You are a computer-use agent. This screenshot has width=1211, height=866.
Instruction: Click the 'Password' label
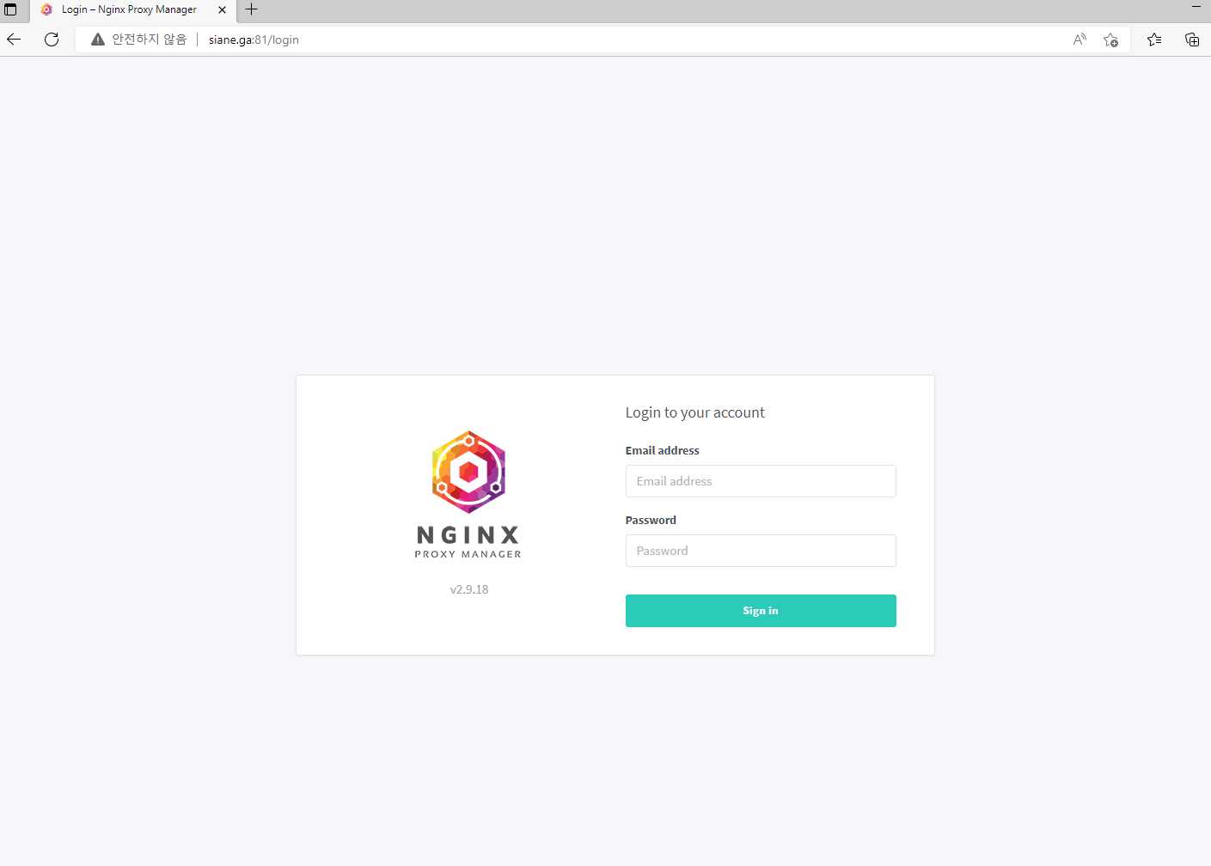651,520
